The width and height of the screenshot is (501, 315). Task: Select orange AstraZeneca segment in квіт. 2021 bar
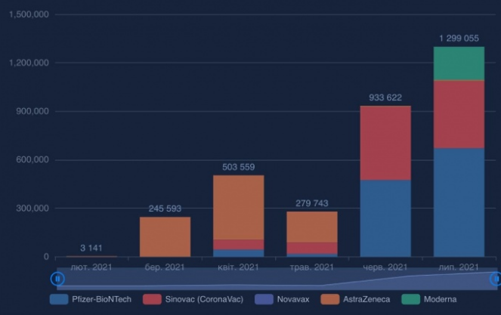[238, 207]
